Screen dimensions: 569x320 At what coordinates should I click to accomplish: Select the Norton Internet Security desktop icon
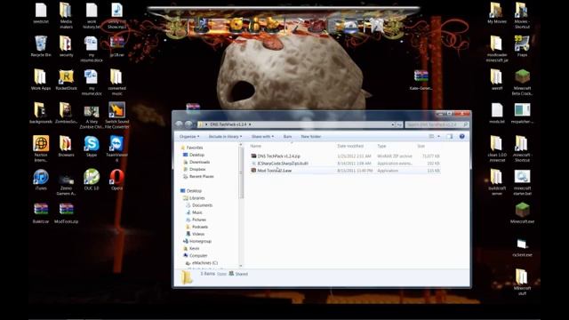[x=41, y=148]
